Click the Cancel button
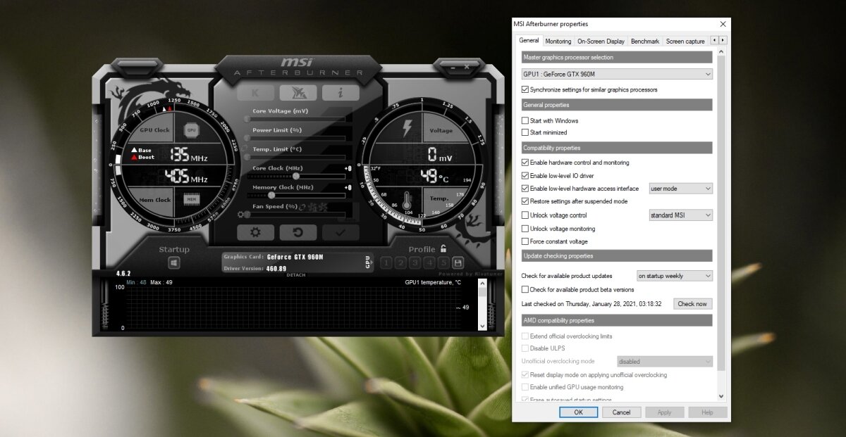The width and height of the screenshot is (846, 437). pyautogui.click(x=621, y=412)
